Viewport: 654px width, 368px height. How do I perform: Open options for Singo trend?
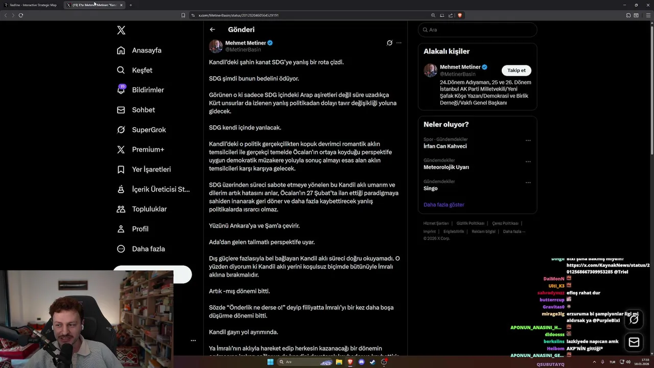coord(528,182)
